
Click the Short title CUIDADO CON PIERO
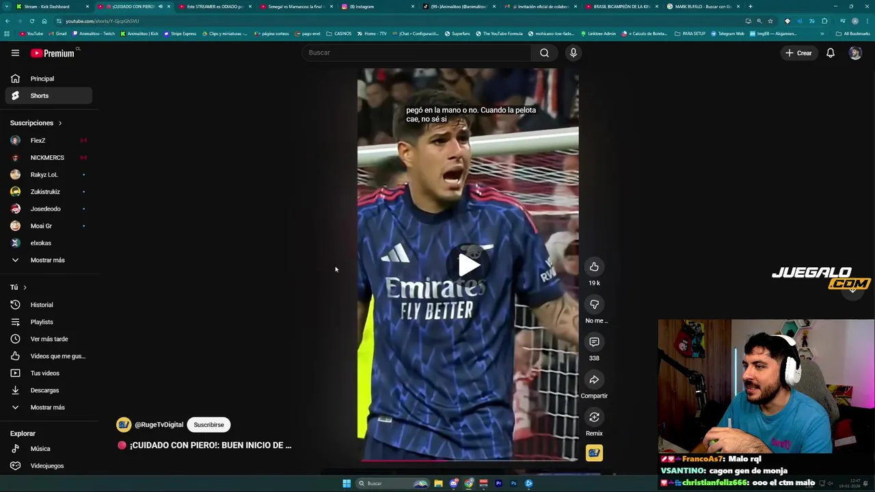[x=210, y=445]
